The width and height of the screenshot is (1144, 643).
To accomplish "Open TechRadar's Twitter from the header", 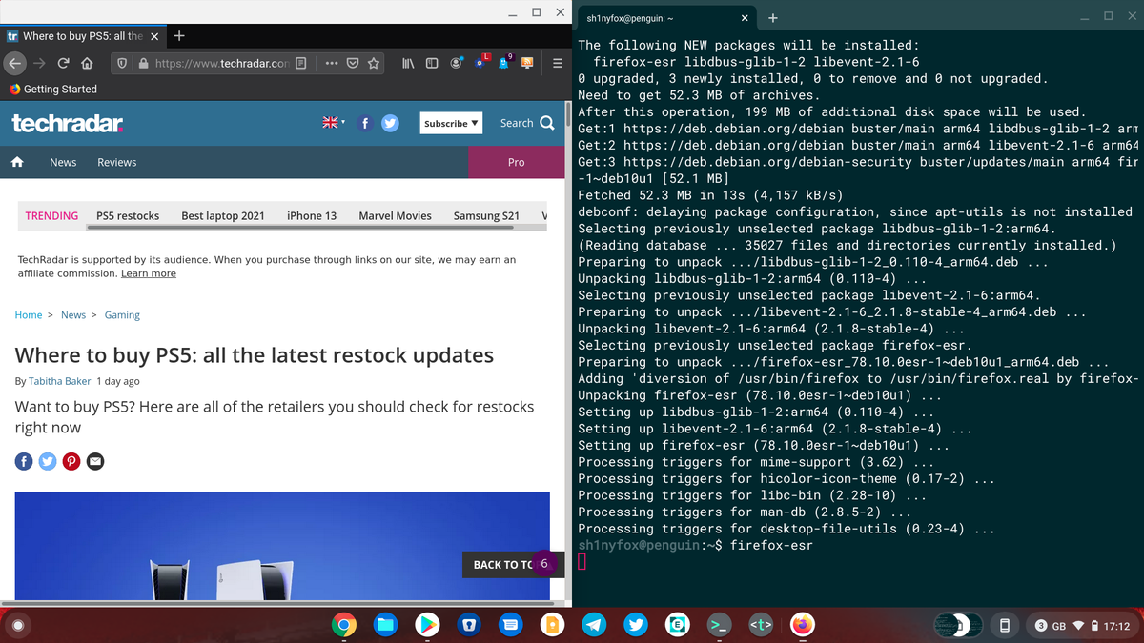I will [390, 122].
